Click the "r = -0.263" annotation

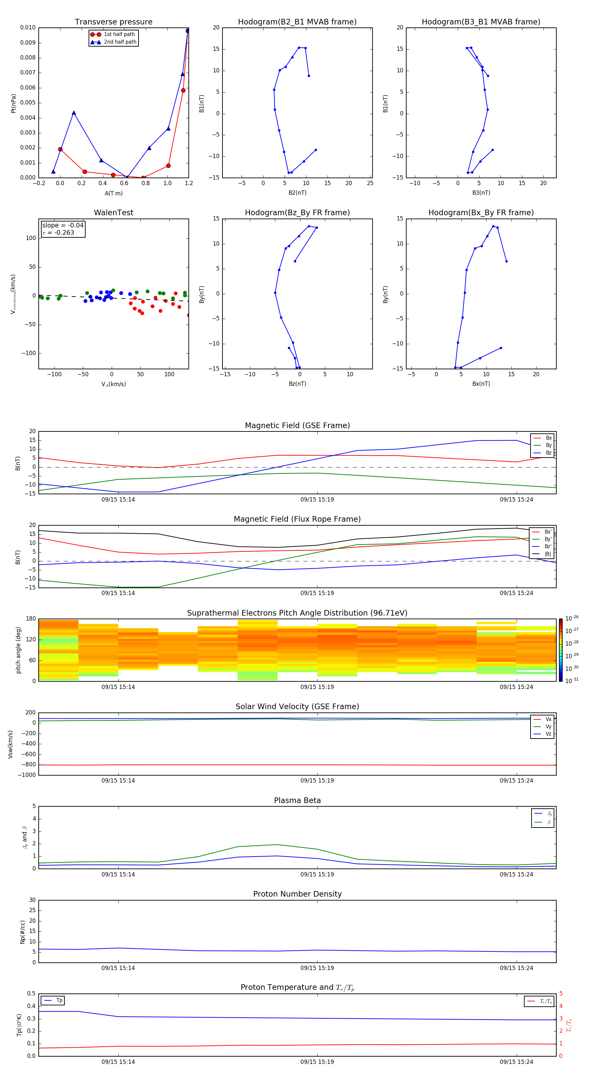pyautogui.click(x=59, y=232)
